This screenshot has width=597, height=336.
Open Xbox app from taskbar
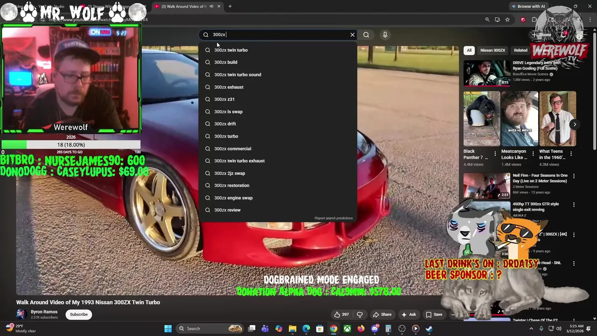pyautogui.click(x=347, y=329)
